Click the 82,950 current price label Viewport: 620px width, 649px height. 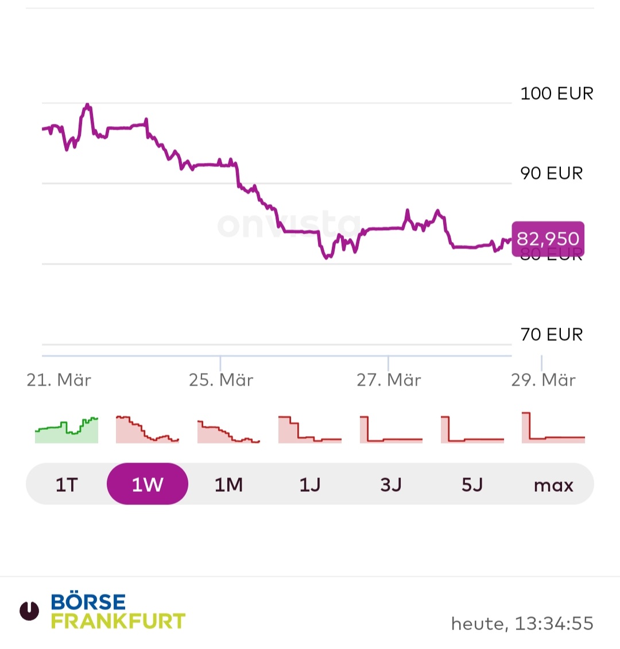point(548,238)
